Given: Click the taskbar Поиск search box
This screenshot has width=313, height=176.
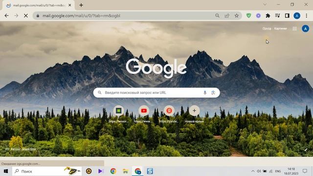Looking at the screenshot, I should (x=47, y=171).
